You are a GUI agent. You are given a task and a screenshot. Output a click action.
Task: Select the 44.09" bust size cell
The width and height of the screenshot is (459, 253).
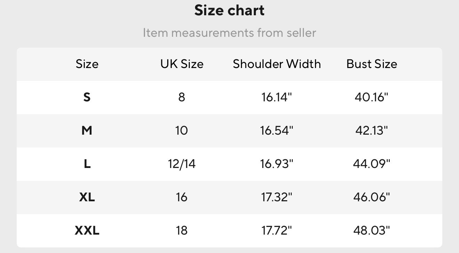coord(372,164)
